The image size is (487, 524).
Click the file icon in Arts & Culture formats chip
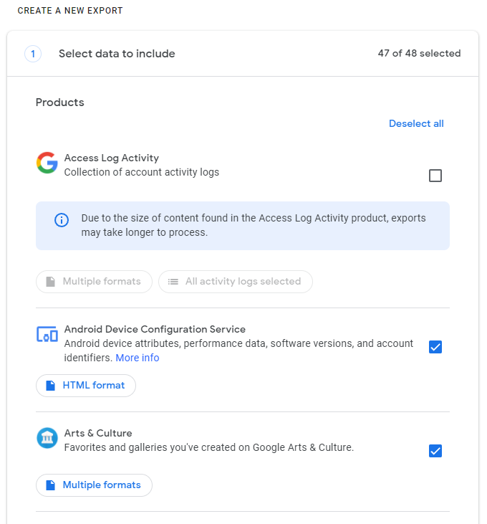(x=51, y=485)
